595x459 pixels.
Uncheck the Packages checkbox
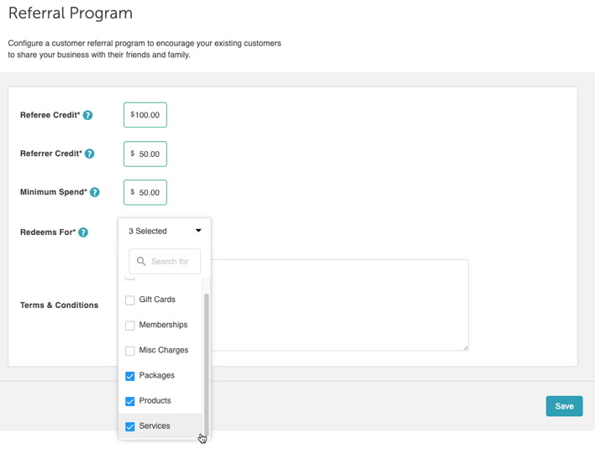click(x=129, y=376)
